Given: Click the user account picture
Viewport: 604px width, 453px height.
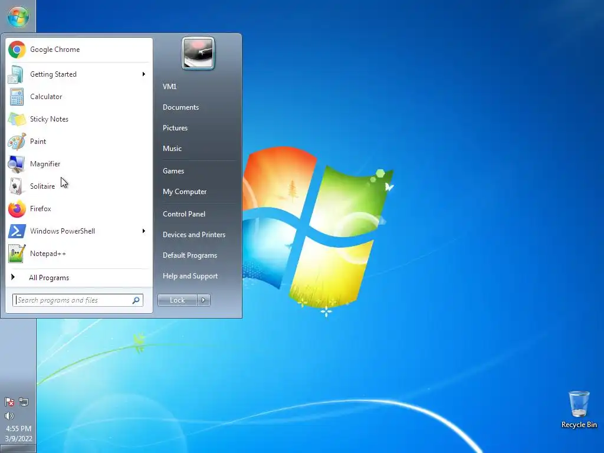Looking at the screenshot, I should 198,53.
